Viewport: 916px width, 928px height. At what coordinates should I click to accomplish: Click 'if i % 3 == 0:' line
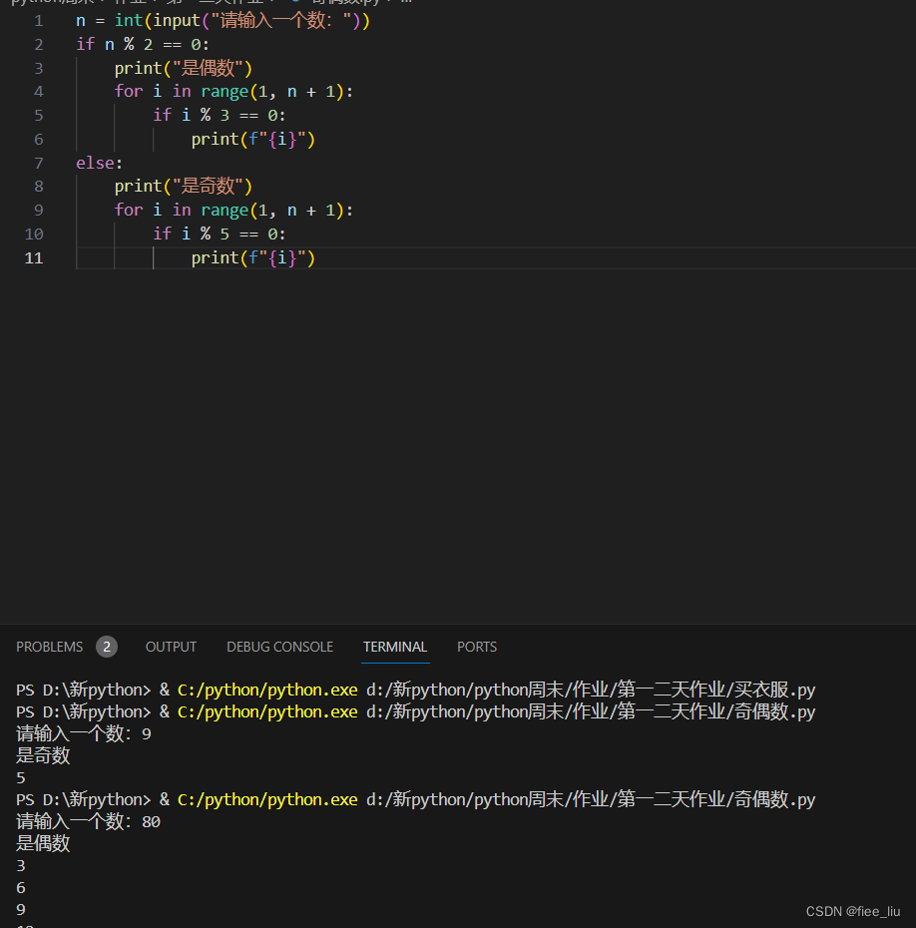coord(220,116)
